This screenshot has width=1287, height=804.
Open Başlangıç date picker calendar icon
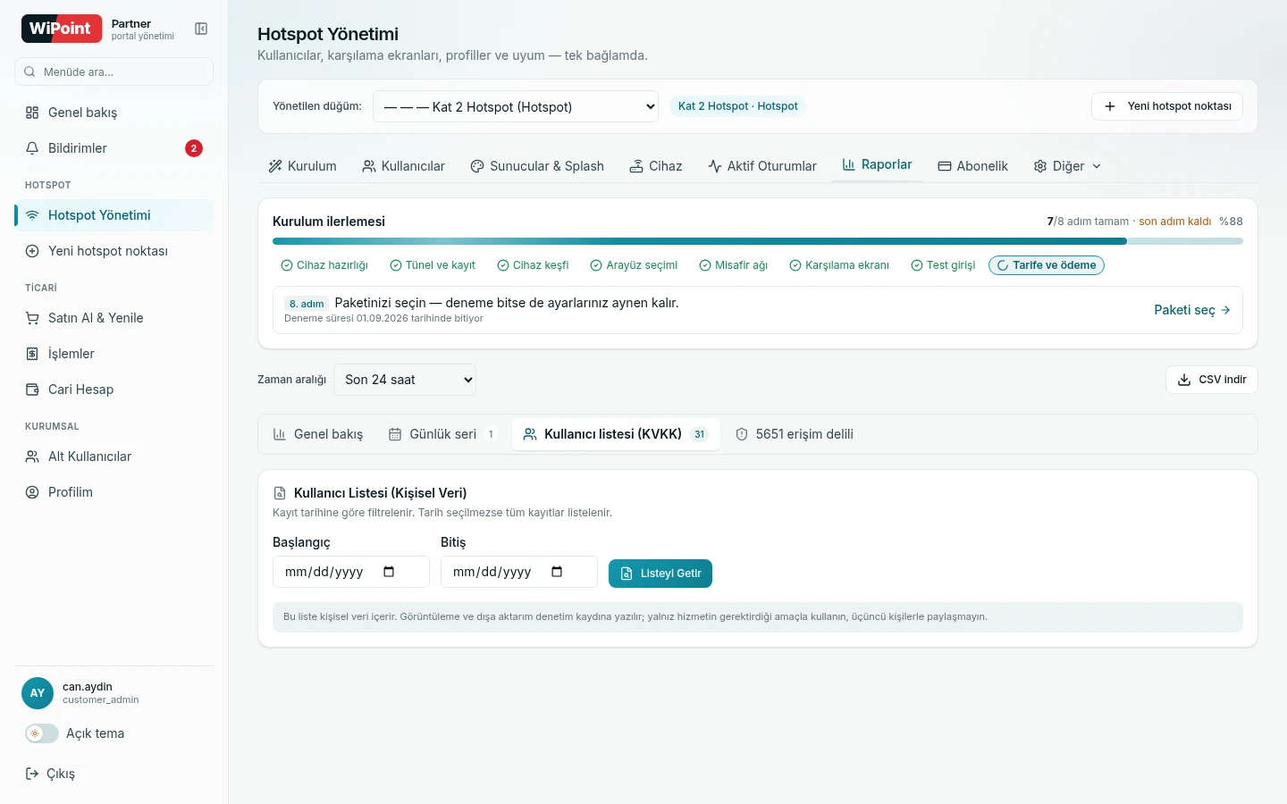389,572
